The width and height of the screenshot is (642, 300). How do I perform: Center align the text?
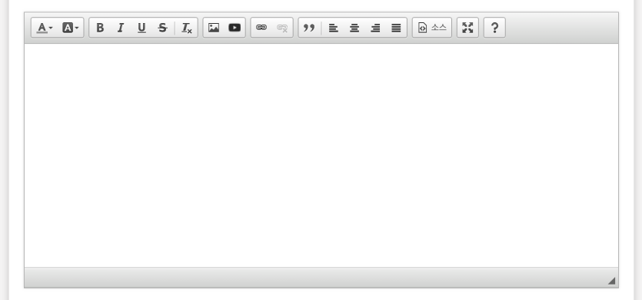pyautogui.click(x=354, y=28)
